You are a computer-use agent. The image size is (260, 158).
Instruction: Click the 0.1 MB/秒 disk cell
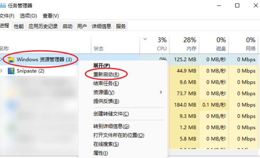pos(214,105)
